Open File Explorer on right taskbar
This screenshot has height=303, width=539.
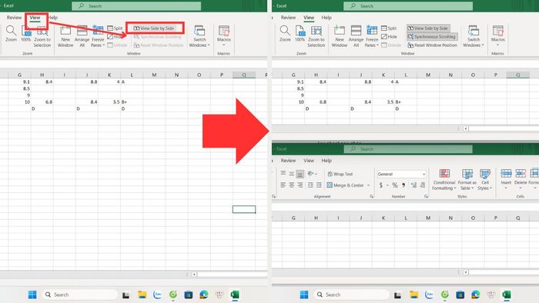(414, 295)
